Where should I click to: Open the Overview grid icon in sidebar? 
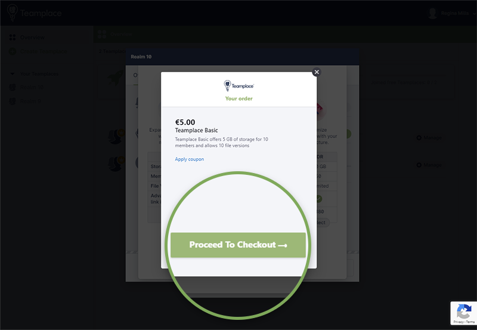[x=13, y=38]
